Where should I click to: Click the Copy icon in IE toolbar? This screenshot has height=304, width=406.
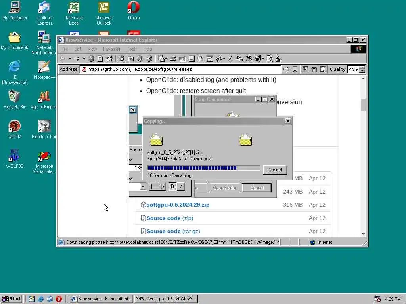(239, 59)
